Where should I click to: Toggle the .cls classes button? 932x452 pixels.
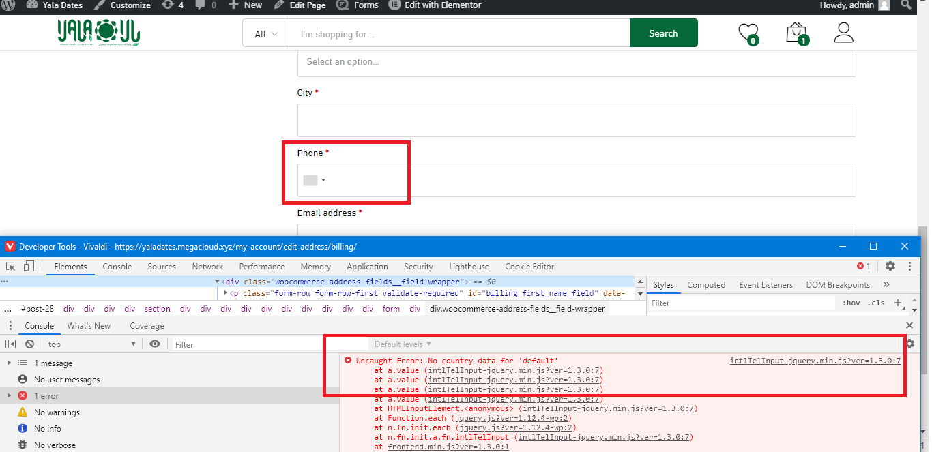coord(876,303)
